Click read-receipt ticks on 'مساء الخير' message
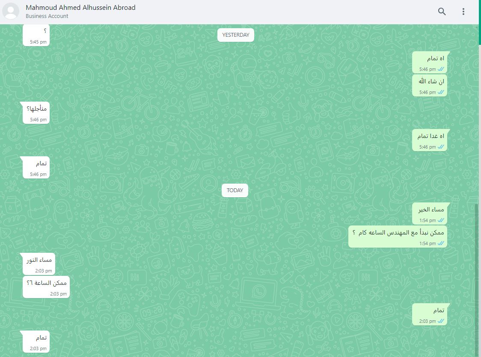481x357 pixels. [x=441, y=220]
